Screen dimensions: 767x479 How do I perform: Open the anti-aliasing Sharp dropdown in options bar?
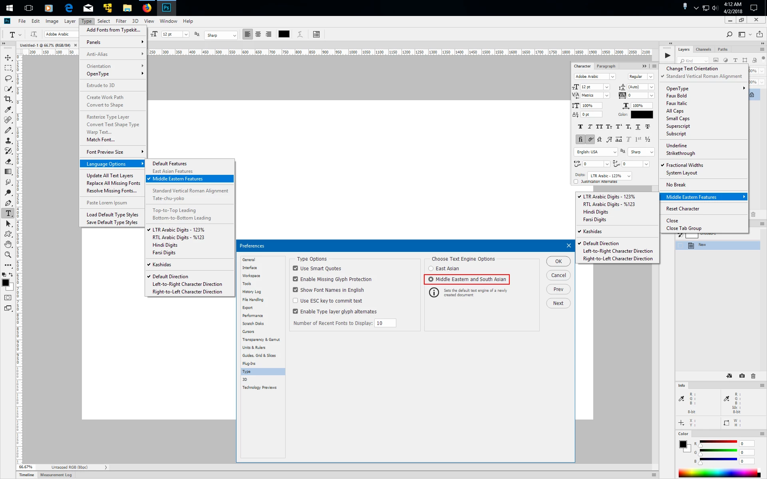click(221, 35)
